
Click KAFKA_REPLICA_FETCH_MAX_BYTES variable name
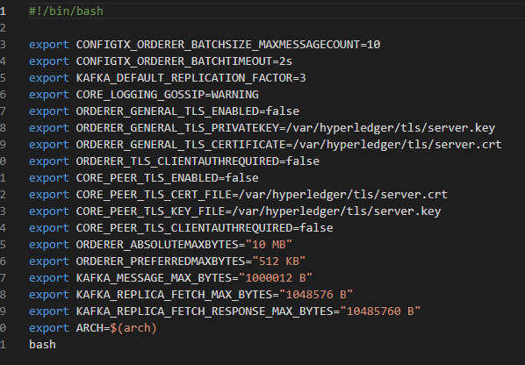[x=174, y=295]
